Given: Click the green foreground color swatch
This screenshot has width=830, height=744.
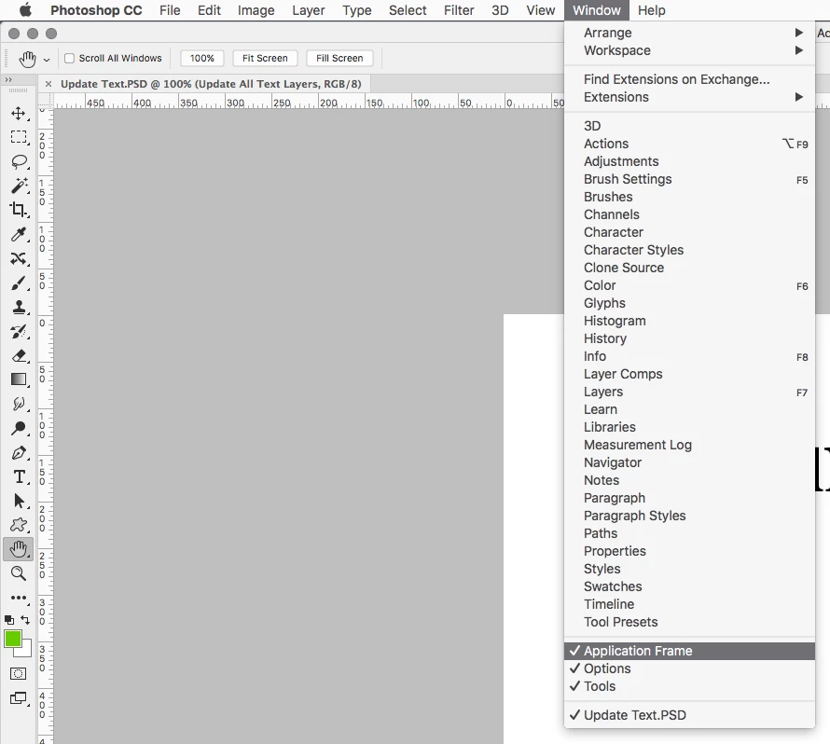Looking at the screenshot, I should 13,639.
